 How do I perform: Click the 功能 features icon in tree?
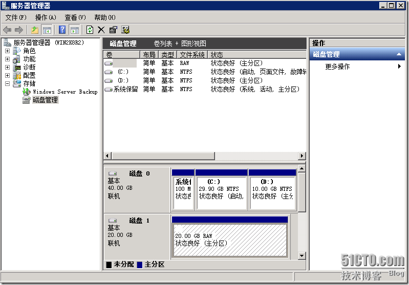(x=17, y=59)
